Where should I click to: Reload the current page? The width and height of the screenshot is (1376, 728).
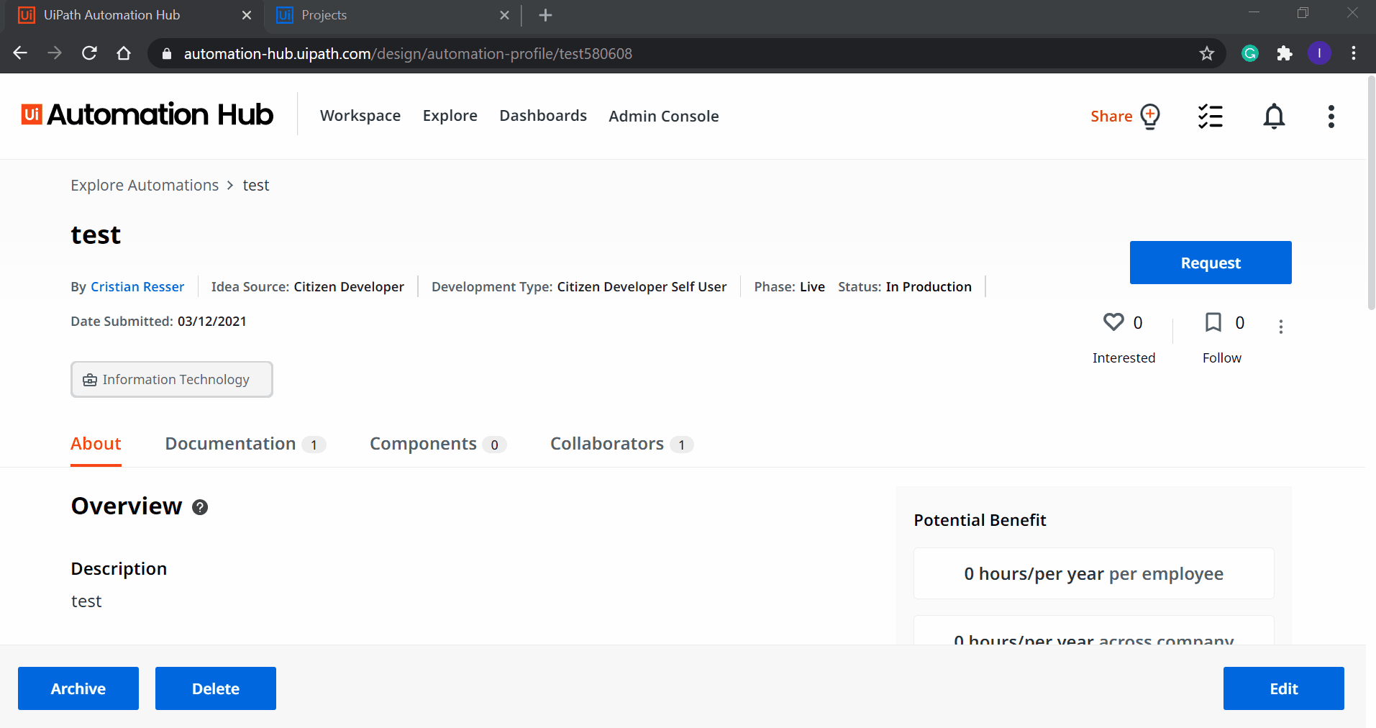[89, 53]
